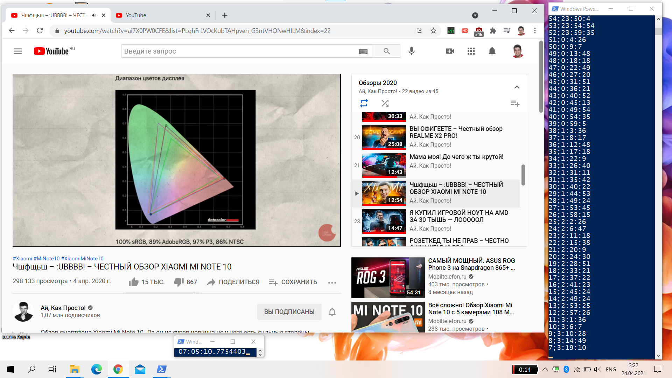
Task: Click the search magnifier button
Action: pos(387,51)
